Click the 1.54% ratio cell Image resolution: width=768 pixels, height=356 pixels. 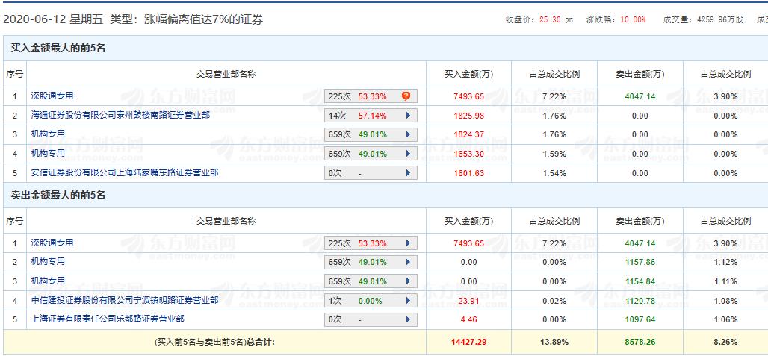pos(554,173)
